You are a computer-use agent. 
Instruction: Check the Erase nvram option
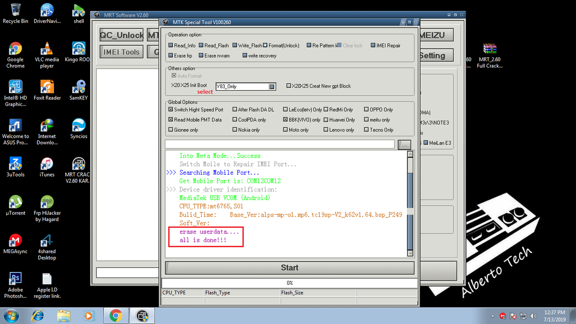201,56
